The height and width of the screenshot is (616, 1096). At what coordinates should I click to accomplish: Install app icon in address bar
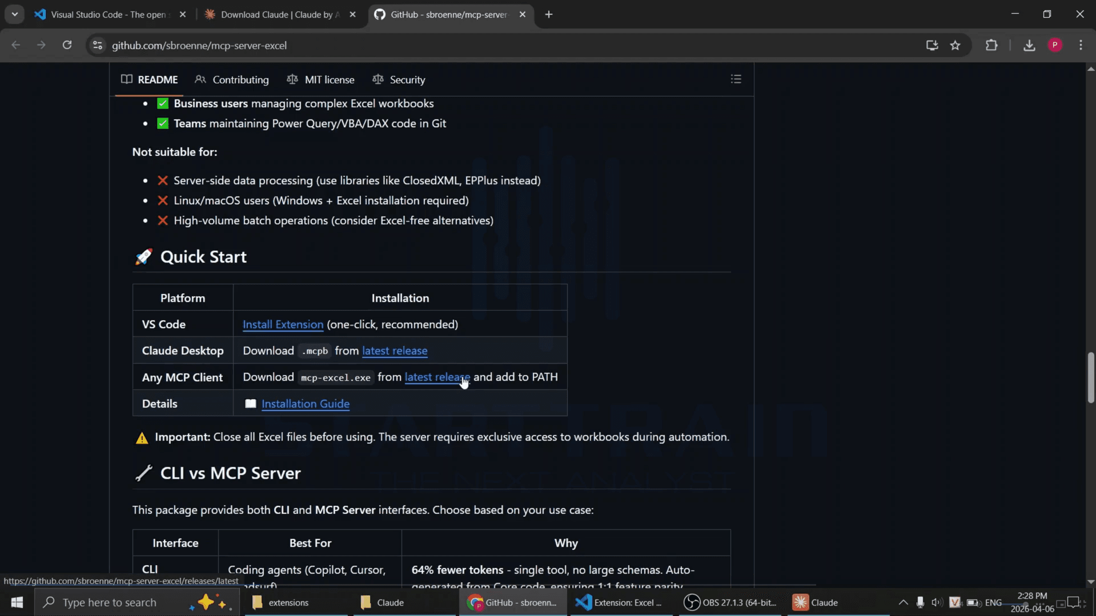[x=932, y=45]
